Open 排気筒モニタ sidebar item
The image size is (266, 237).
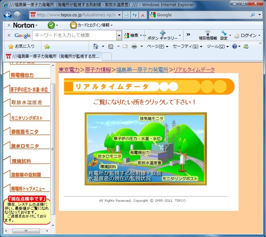[25, 132]
